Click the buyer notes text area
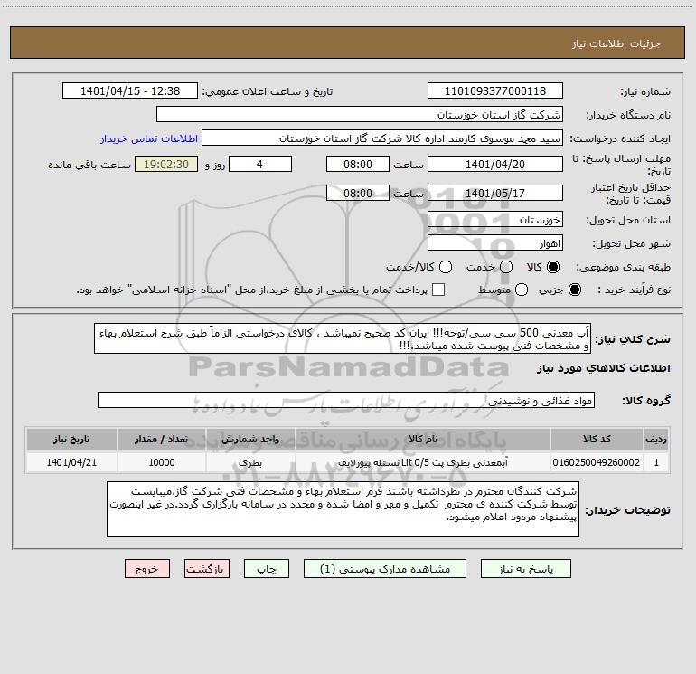 (343, 509)
